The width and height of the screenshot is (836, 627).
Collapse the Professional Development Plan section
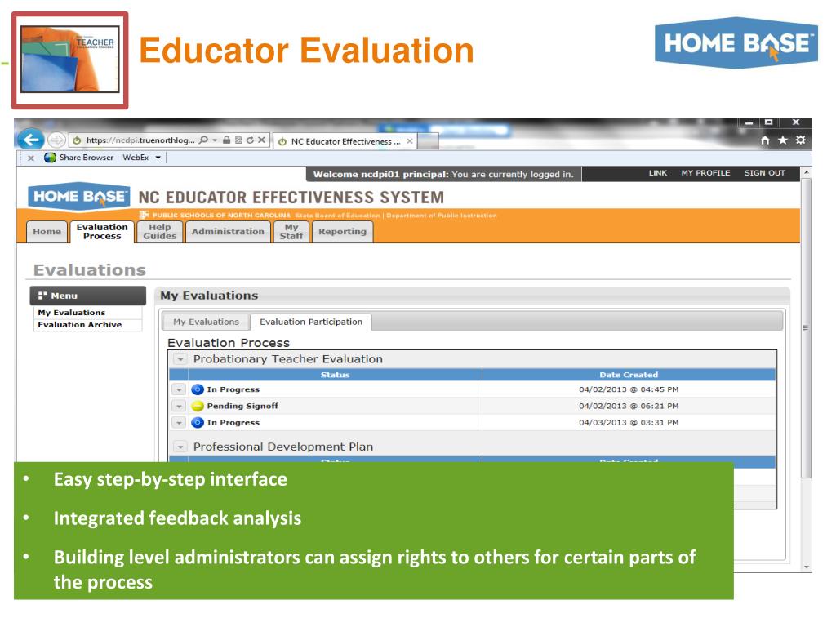[x=180, y=447]
